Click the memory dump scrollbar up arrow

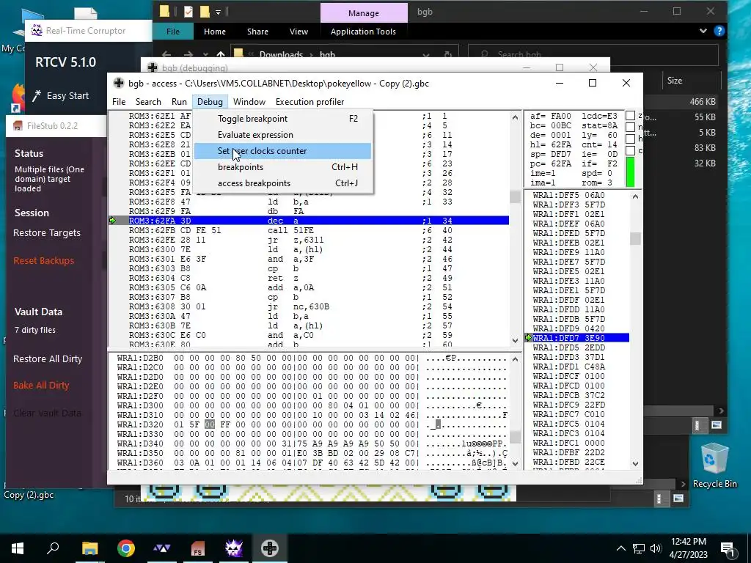(x=515, y=359)
